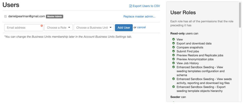Click green check icon beside Preview Anonymization jobs

point(173,59)
